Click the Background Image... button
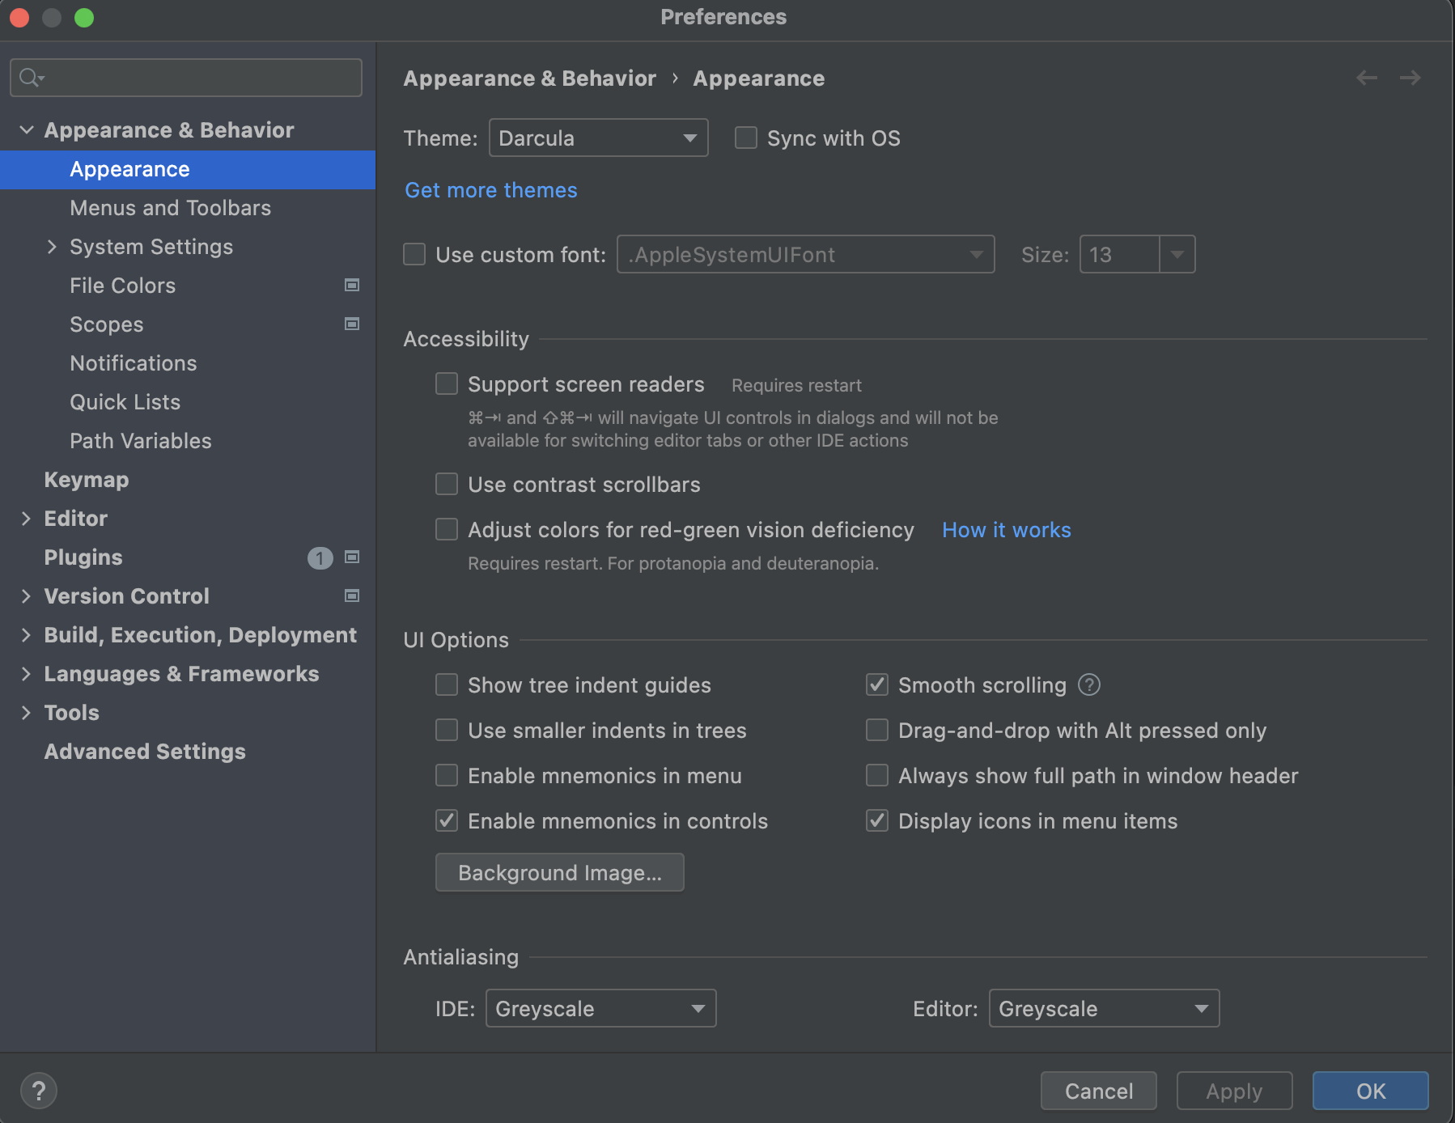Screen dimensions: 1455x1123 (x=560, y=872)
